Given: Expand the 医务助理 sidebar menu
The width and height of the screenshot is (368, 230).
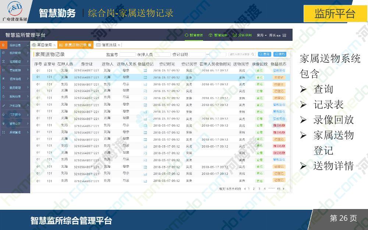Looking at the screenshot, I should pyautogui.click(x=27, y=88).
